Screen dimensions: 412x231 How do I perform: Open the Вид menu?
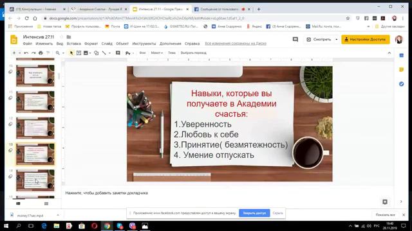[60, 44]
